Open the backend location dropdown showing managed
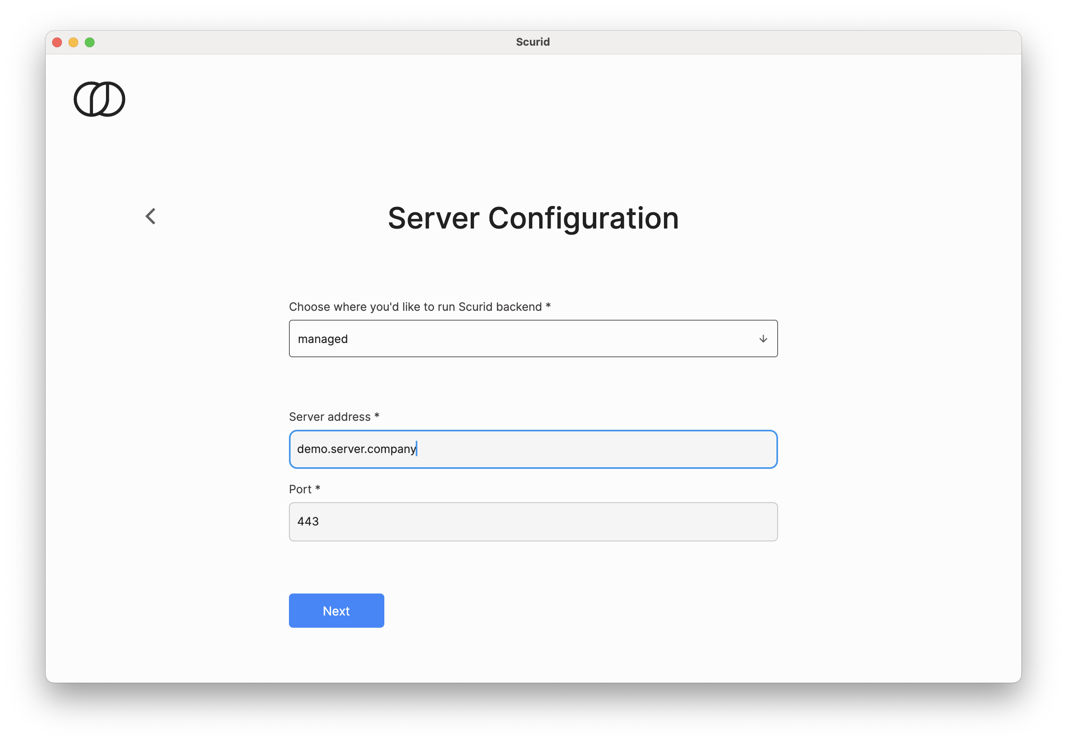1067x743 pixels. point(533,339)
